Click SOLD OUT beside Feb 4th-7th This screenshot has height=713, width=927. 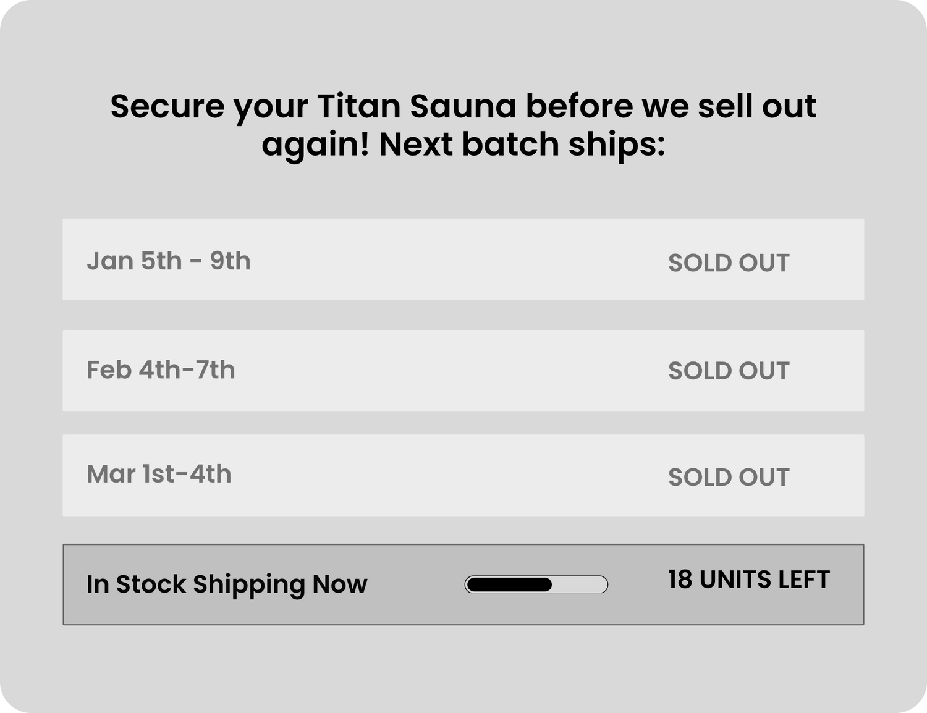point(728,371)
